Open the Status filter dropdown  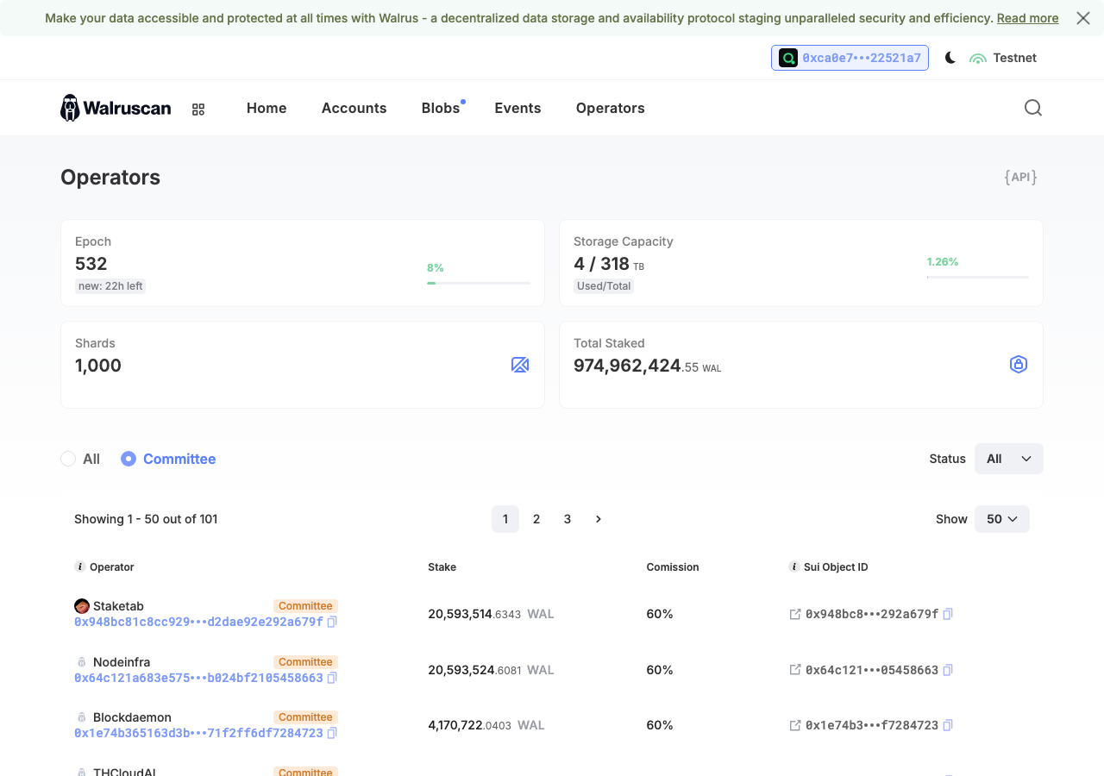[x=1009, y=459]
